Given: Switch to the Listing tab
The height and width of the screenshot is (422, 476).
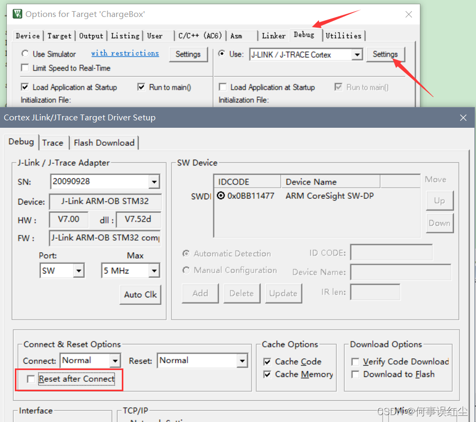Looking at the screenshot, I should coord(125,36).
